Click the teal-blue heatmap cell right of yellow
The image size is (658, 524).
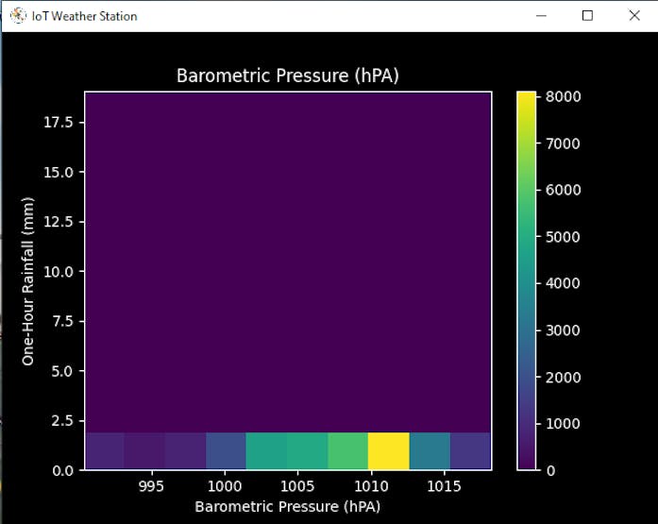coord(430,451)
